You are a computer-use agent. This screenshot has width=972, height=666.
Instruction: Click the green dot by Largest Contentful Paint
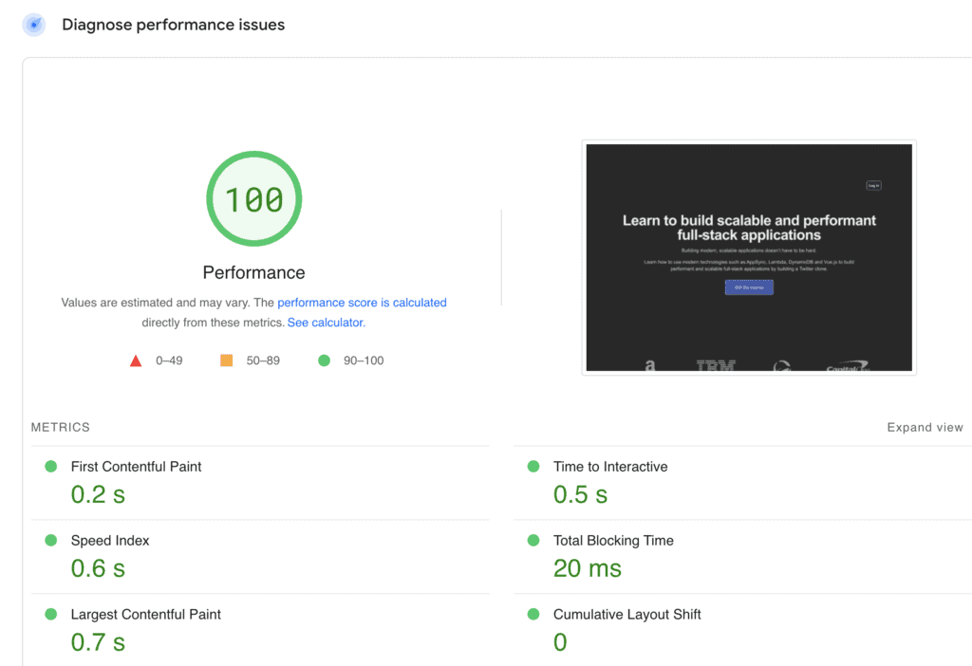tap(51, 615)
